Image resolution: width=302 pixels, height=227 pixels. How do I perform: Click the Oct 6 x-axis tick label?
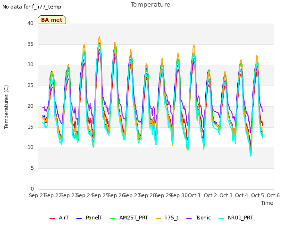pos(273,195)
